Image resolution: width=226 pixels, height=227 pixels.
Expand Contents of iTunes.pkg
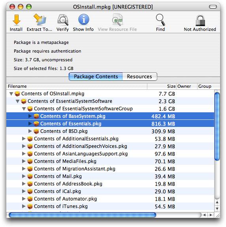[24, 206]
